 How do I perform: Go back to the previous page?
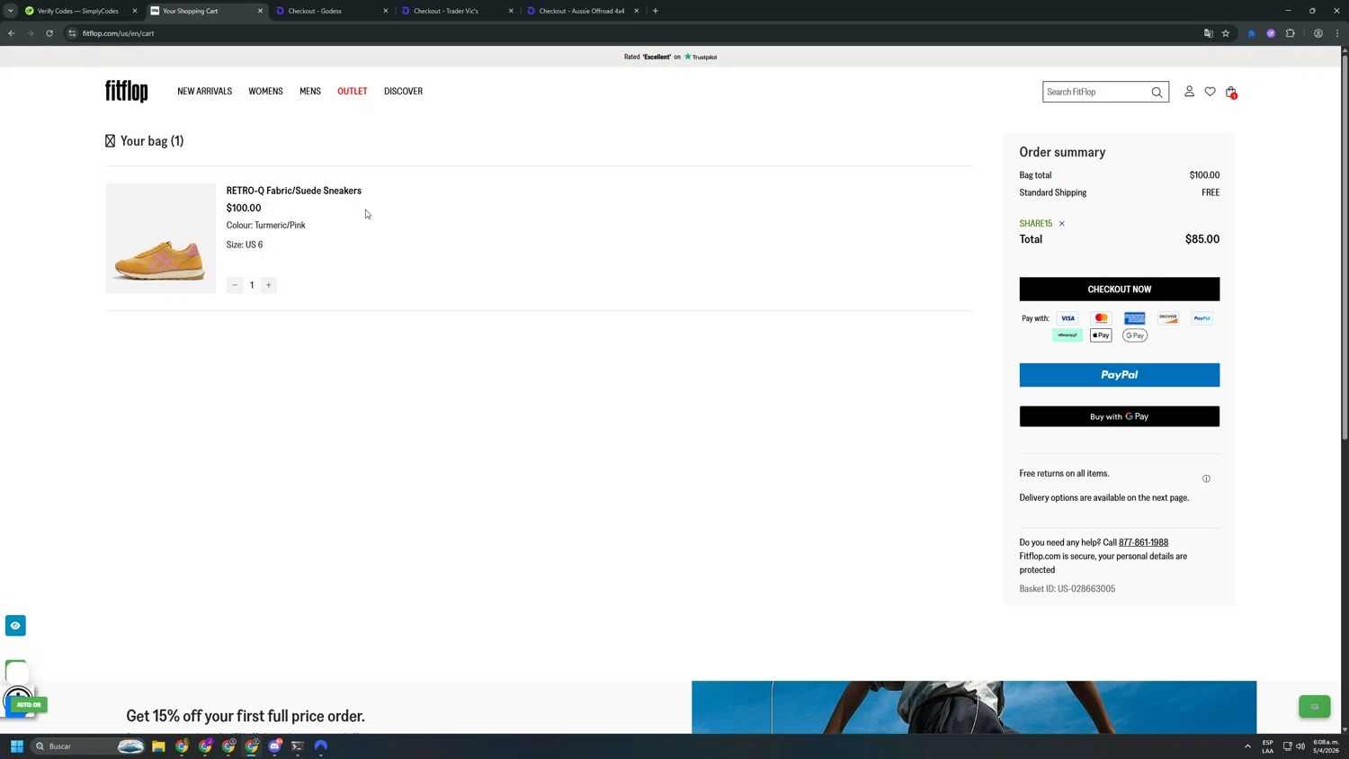point(12,33)
